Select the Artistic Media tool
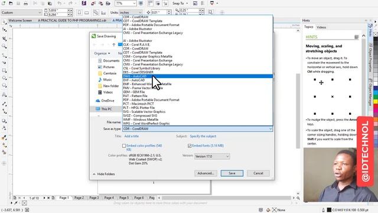This screenshot has width=378, height=213. (x=4, y=63)
